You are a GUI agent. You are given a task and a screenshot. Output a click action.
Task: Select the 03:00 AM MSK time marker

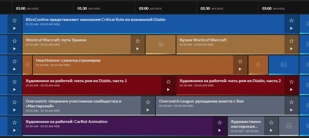coord(274,8)
